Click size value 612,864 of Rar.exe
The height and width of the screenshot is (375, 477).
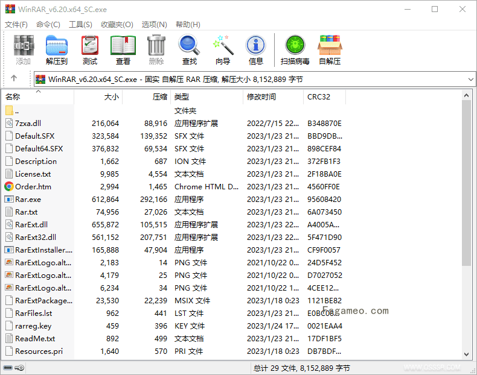click(105, 199)
